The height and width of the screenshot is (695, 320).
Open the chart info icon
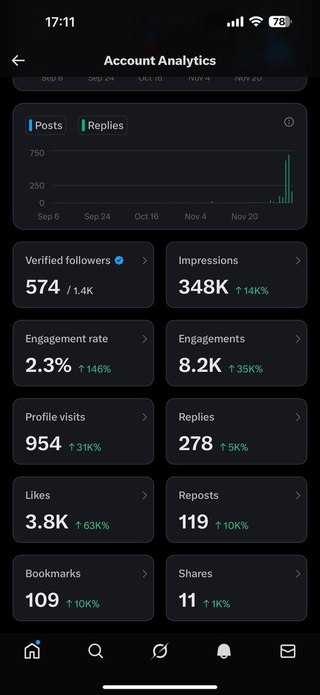pyautogui.click(x=289, y=122)
